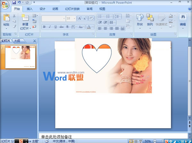Toggle bold formatting
The height and width of the screenshot is (143, 192).
pyautogui.click(x=44, y=27)
